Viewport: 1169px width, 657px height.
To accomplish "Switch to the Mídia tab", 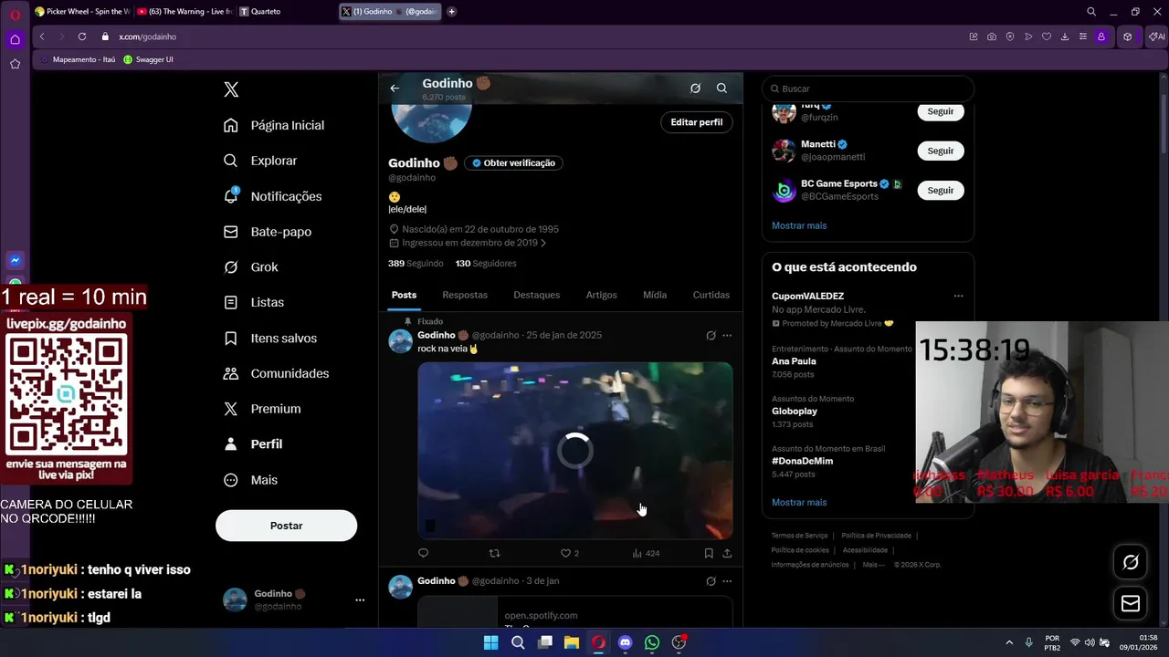I will (655, 295).
